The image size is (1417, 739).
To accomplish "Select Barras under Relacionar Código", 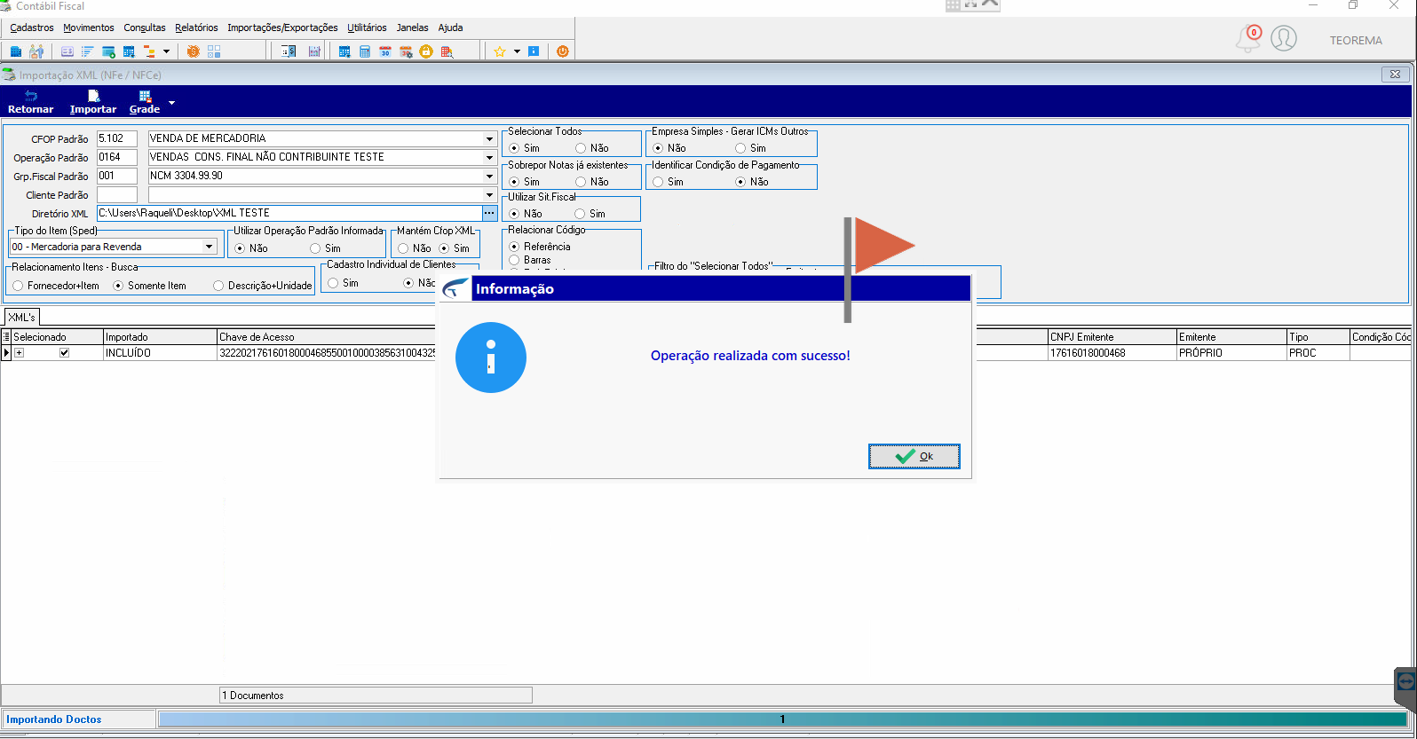I will click(514, 260).
